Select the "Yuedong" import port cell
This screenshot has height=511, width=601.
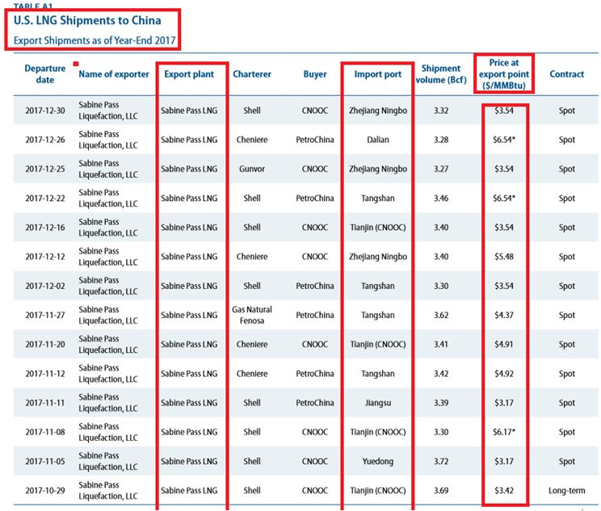coord(378,462)
